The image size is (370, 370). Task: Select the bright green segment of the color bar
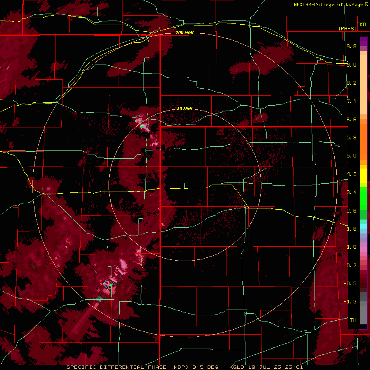coord(363,199)
